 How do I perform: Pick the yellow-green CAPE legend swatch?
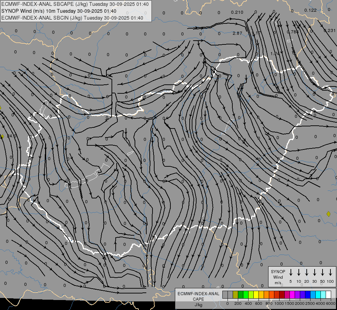coord(251,294)
